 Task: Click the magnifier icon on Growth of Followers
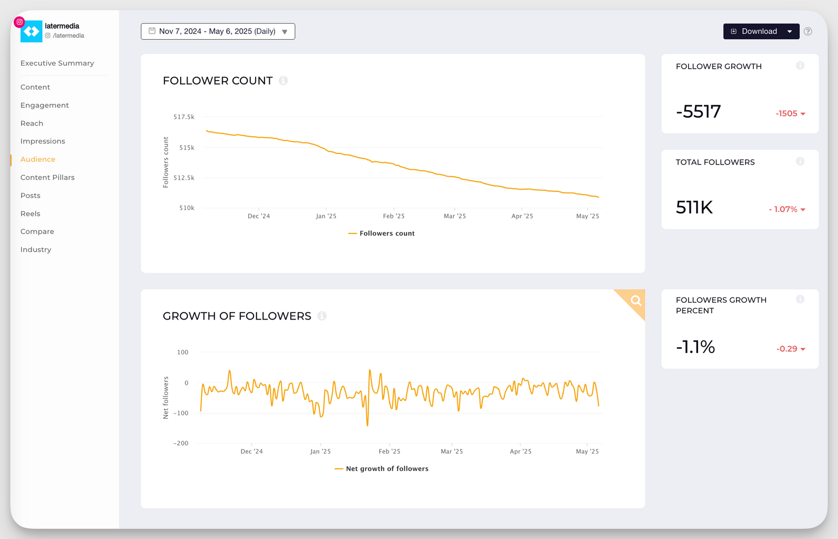pos(636,301)
